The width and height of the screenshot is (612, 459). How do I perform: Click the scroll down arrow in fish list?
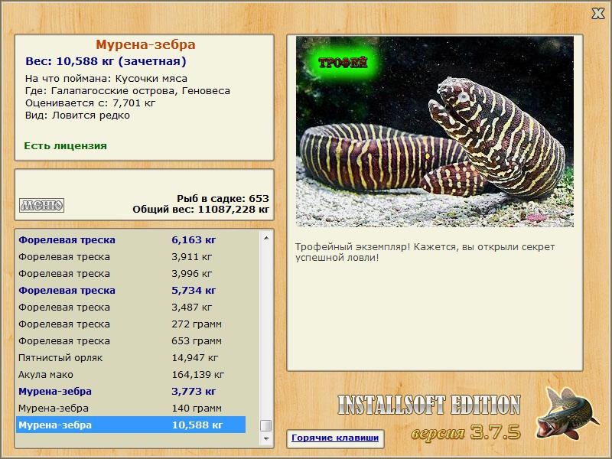click(266, 438)
